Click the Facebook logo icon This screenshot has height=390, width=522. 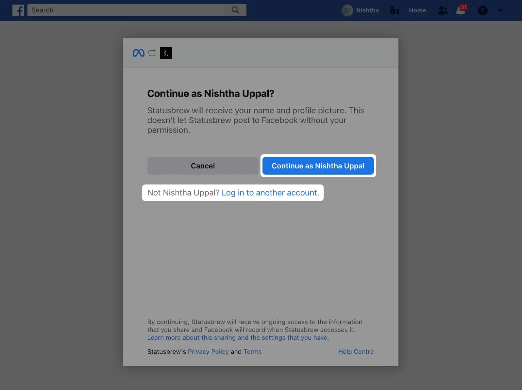coord(18,10)
